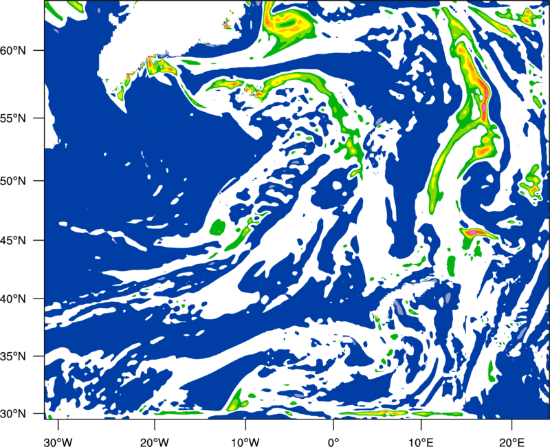Click the 40°N latitude label
The width and height of the screenshot is (550, 447).
coord(13,299)
